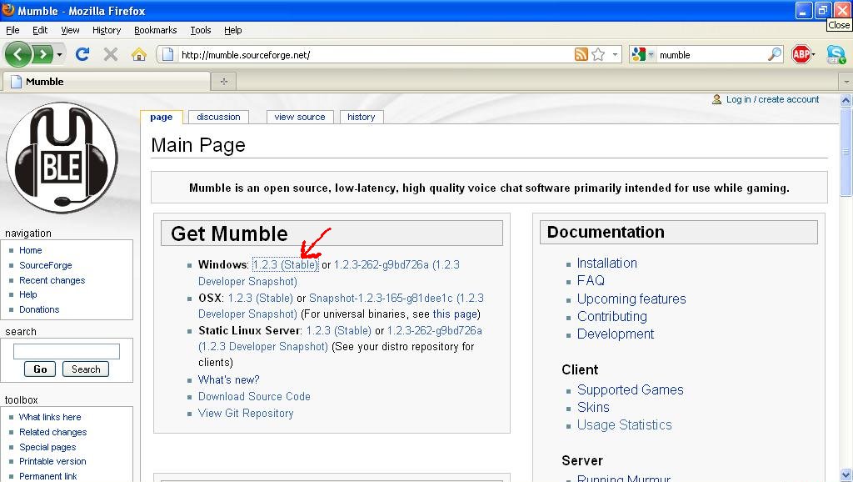Open the back/forward history dropdown arrow
Image resolution: width=853 pixels, height=482 pixels.
tap(59, 54)
